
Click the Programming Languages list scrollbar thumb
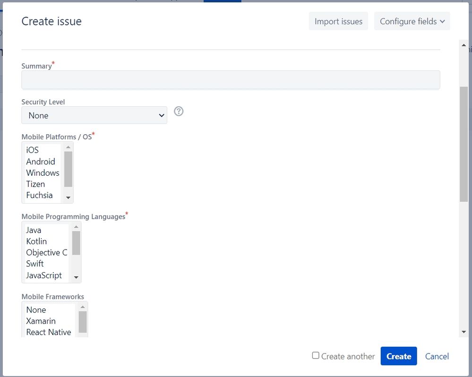point(76,243)
